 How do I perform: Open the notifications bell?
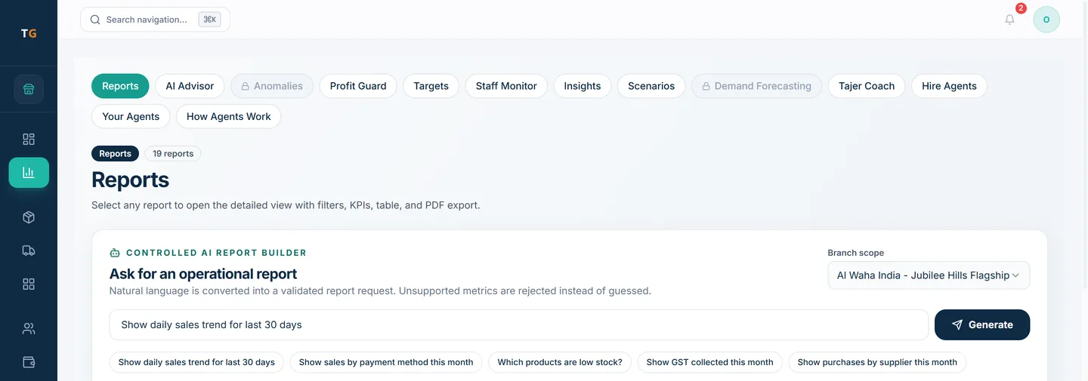click(1009, 20)
